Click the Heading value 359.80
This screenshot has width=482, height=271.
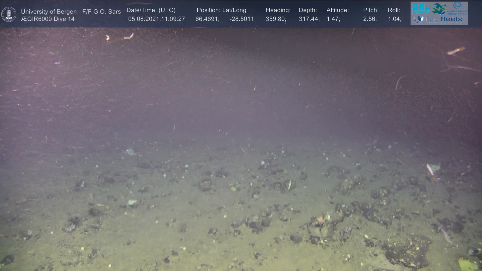(x=276, y=19)
